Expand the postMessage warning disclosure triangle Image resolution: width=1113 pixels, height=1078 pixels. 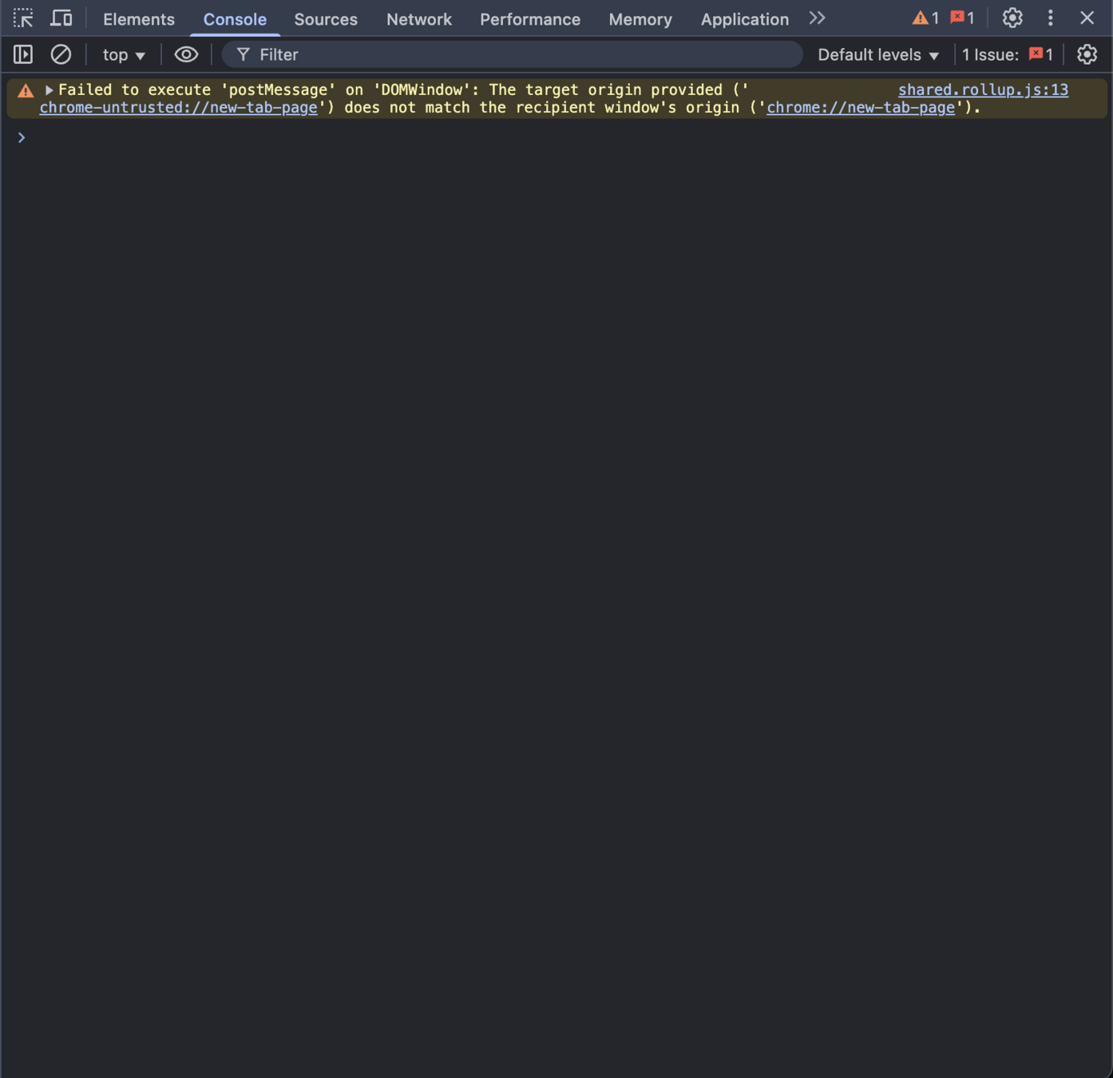49,90
